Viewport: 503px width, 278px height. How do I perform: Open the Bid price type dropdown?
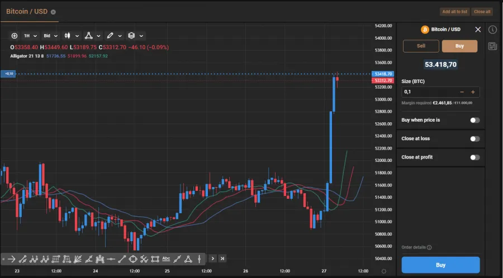point(50,36)
